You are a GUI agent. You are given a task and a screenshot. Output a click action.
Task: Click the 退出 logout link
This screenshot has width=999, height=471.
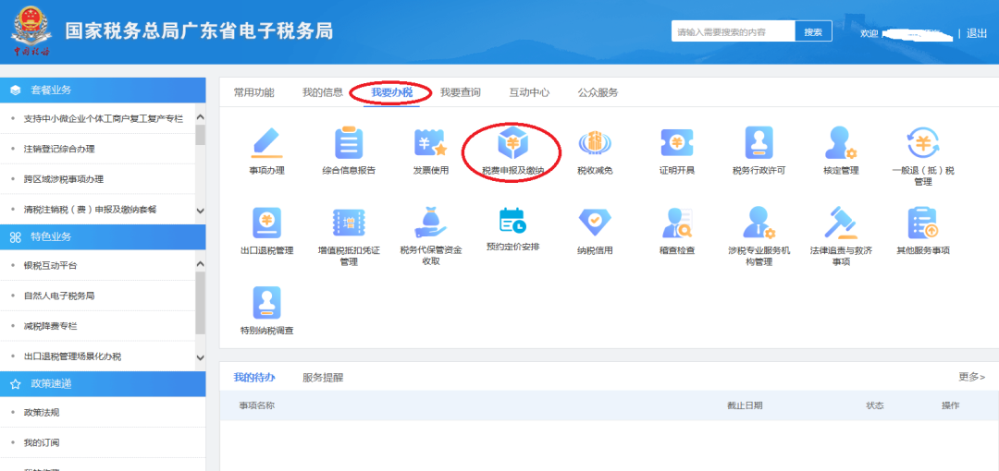pos(977,33)
